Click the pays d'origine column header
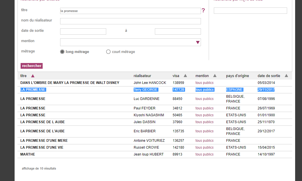 coord(238,76)
